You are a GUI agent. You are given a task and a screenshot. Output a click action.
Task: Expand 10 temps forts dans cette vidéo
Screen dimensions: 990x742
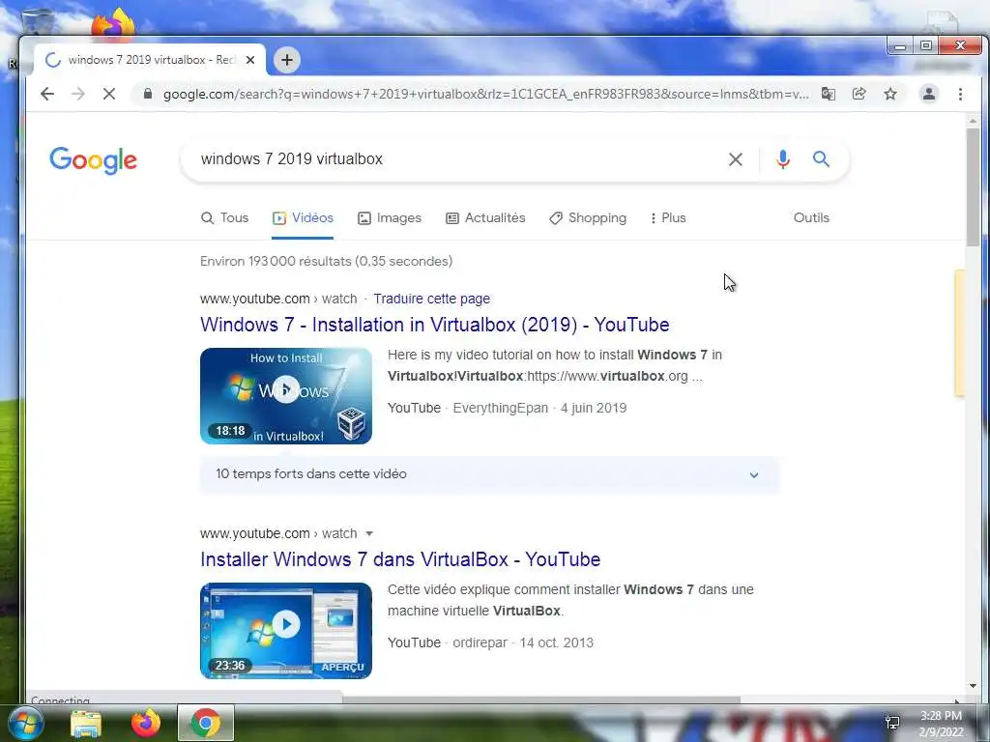tap(489, 474)
